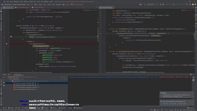197x111 pixels.
Task: Click the file path link in build output
Action: click(x=113, y=77)
